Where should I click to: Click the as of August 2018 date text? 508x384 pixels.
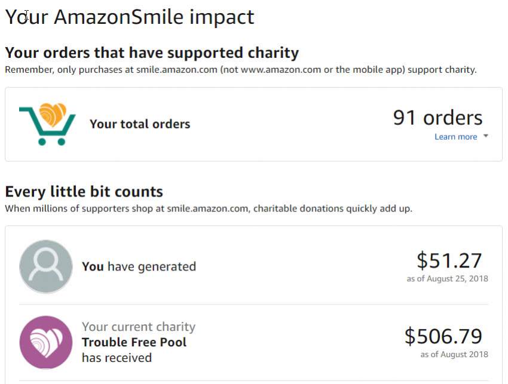(454, 354)
